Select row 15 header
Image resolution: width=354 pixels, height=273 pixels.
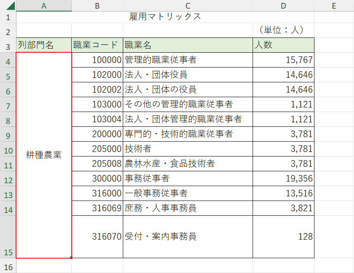[8, 237]
